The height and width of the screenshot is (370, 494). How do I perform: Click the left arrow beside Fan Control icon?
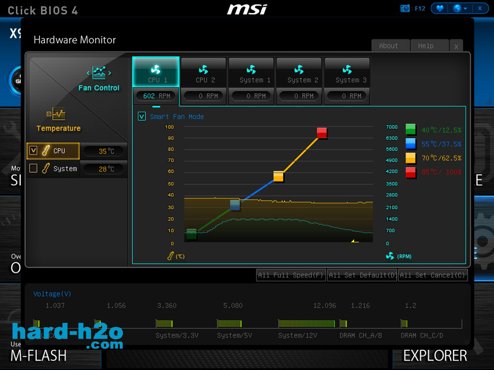(x=88, y=73)
